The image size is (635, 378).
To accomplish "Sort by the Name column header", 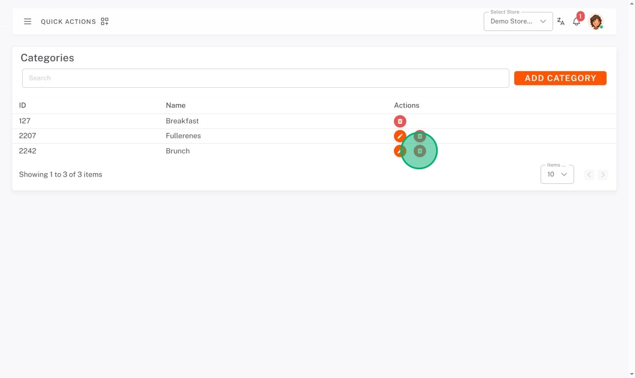I will [175, 105].
